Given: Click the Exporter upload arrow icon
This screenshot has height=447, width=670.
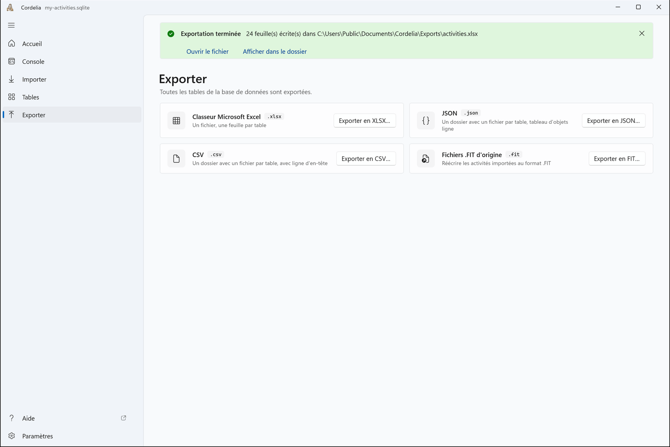Looking at the screenshot, I should (12, 115).
